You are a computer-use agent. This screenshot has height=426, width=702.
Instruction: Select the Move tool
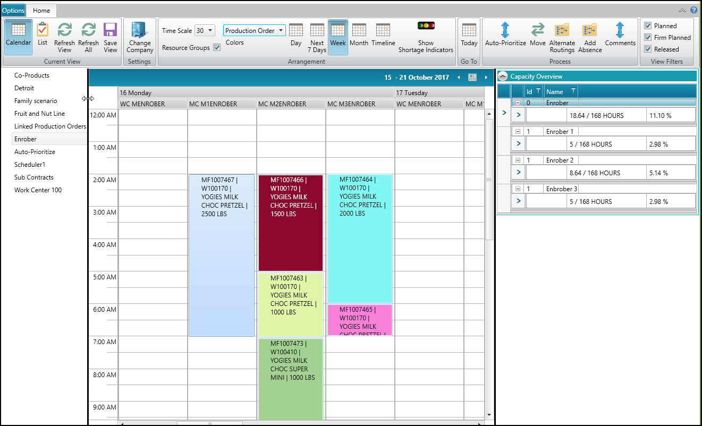pyautogui.click(x=537, y=35)
